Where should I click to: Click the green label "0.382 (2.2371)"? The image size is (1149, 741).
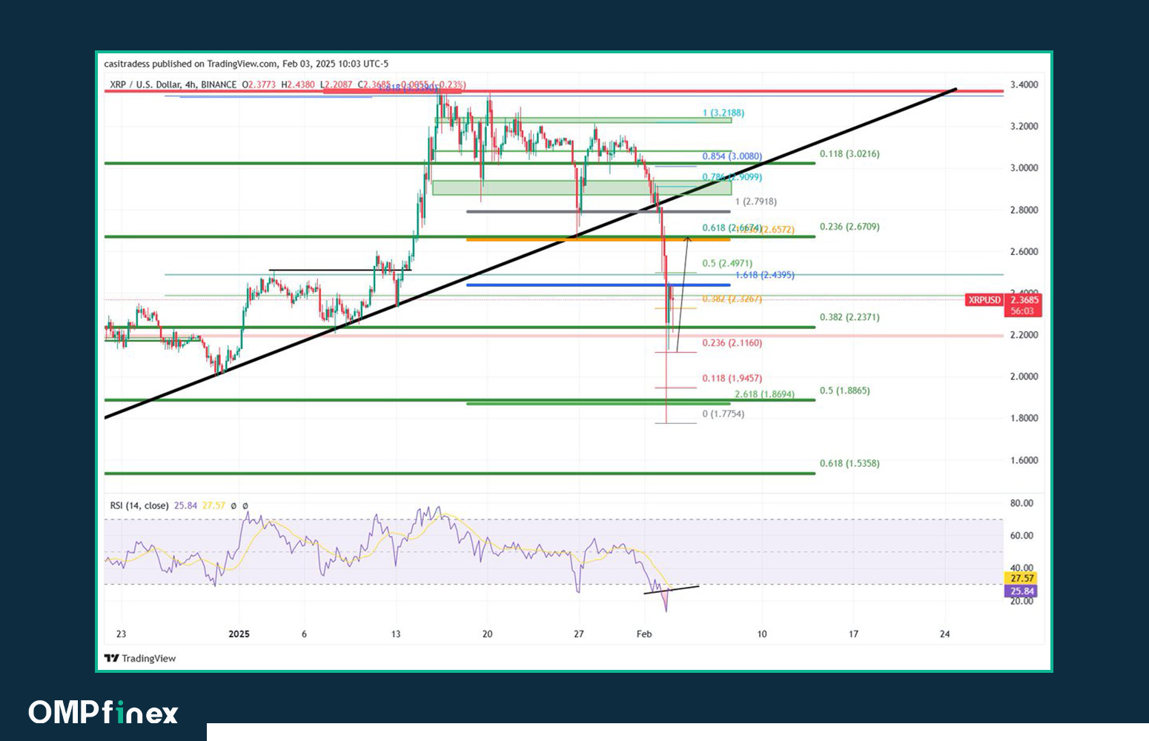click(x=850, y=317)
